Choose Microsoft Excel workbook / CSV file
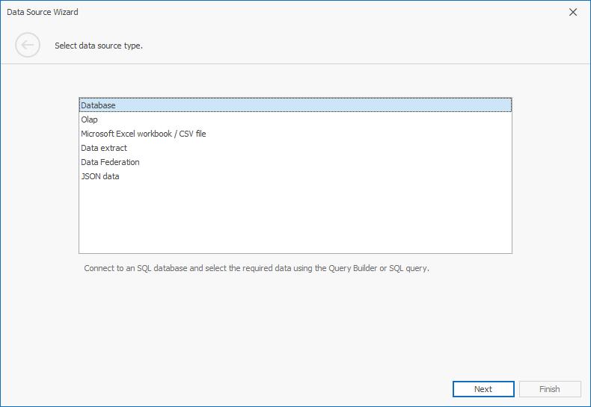Screen dimensions: 591x407 pos(295,134)
